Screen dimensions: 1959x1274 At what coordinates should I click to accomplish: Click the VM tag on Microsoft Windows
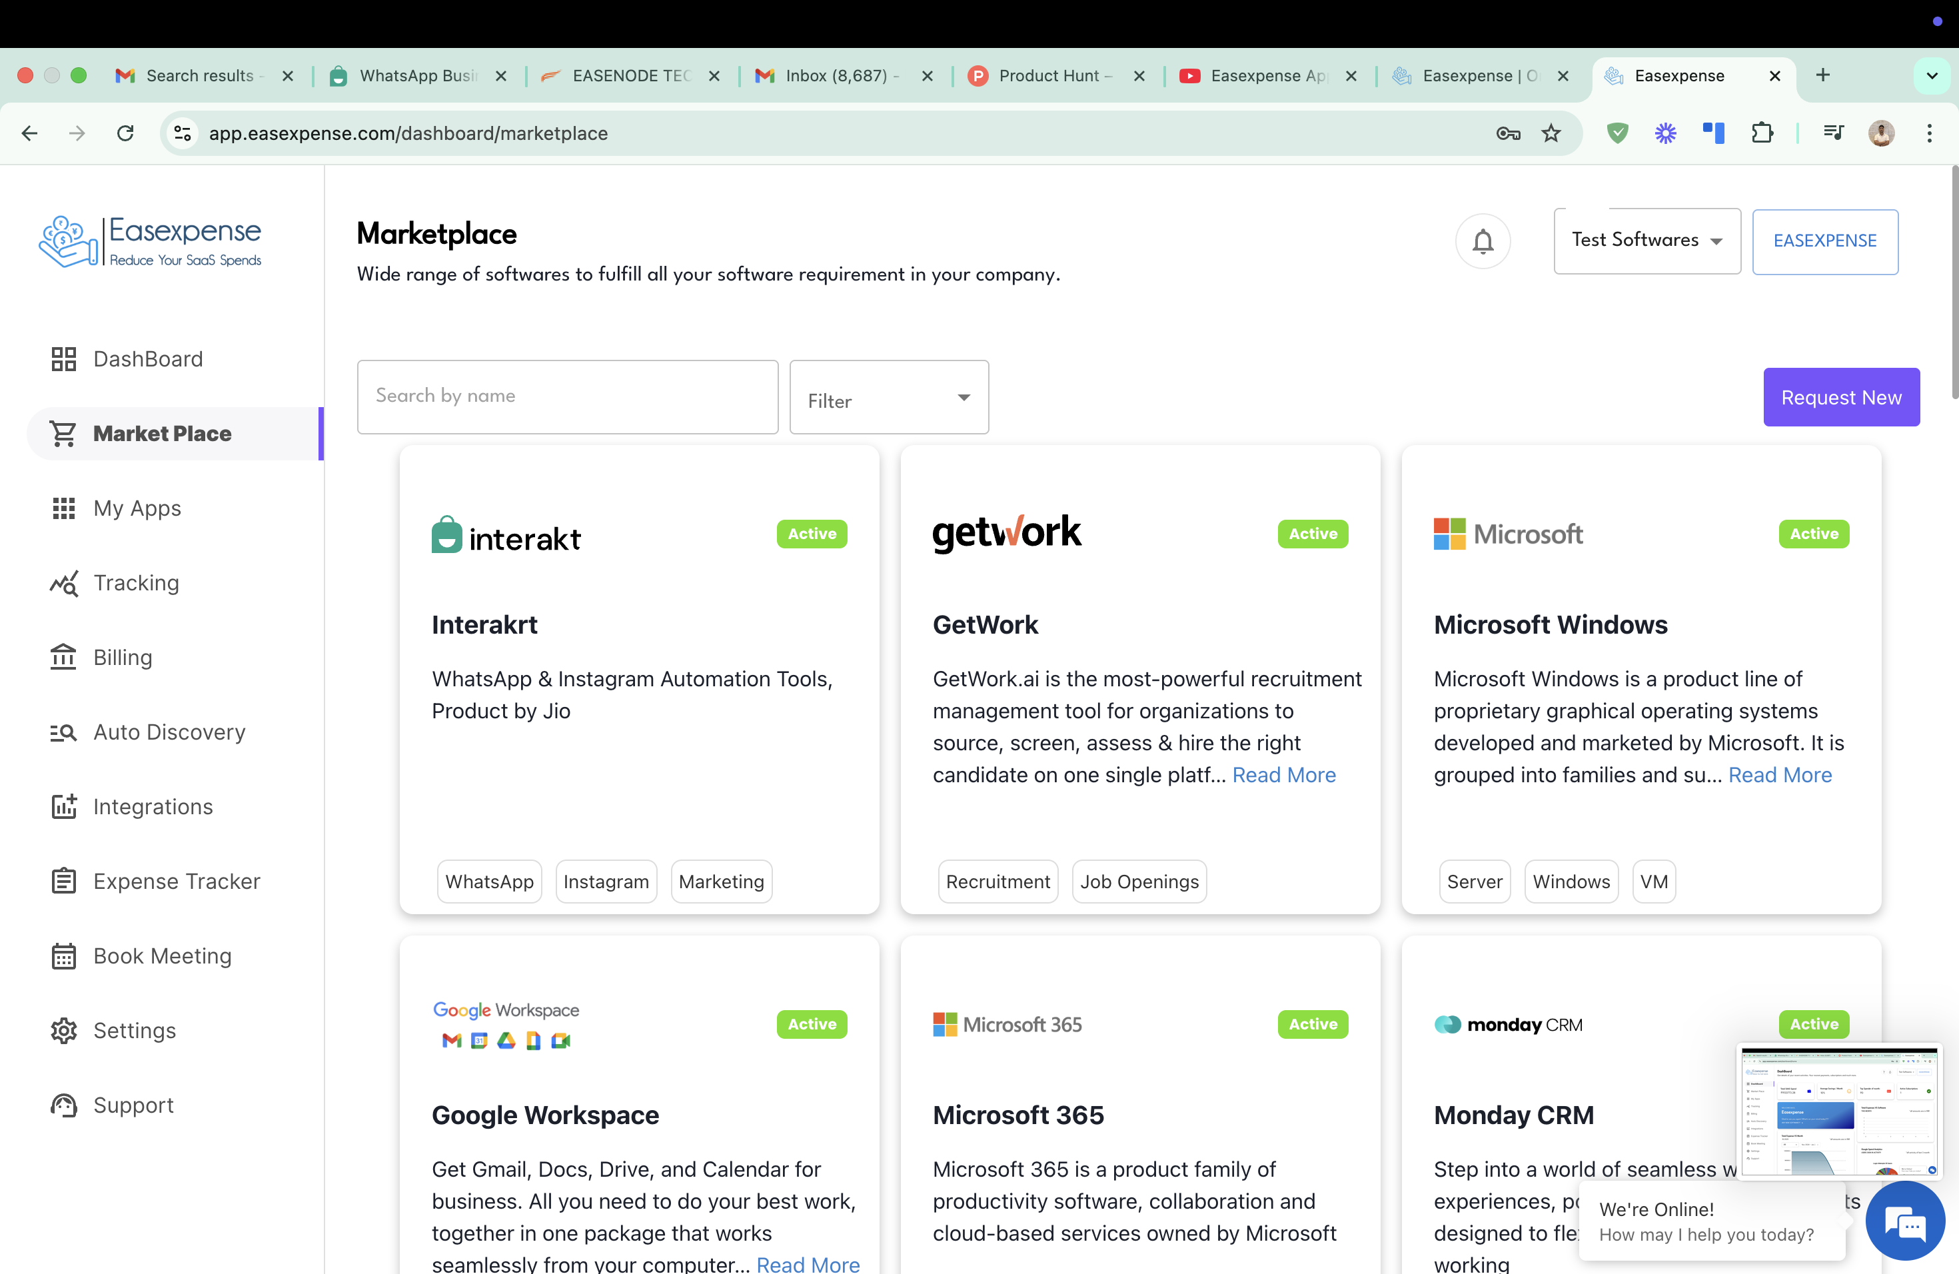point(1654,881)
